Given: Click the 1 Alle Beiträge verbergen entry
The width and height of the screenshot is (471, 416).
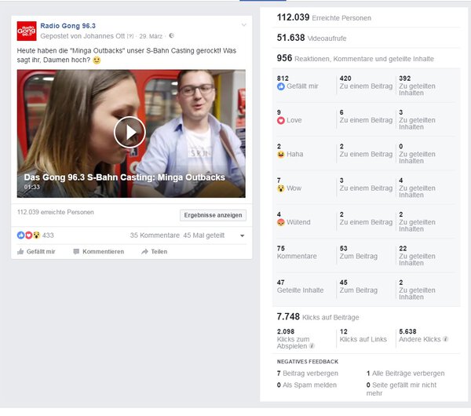Looking at the screenshot, I should (406, 374).
